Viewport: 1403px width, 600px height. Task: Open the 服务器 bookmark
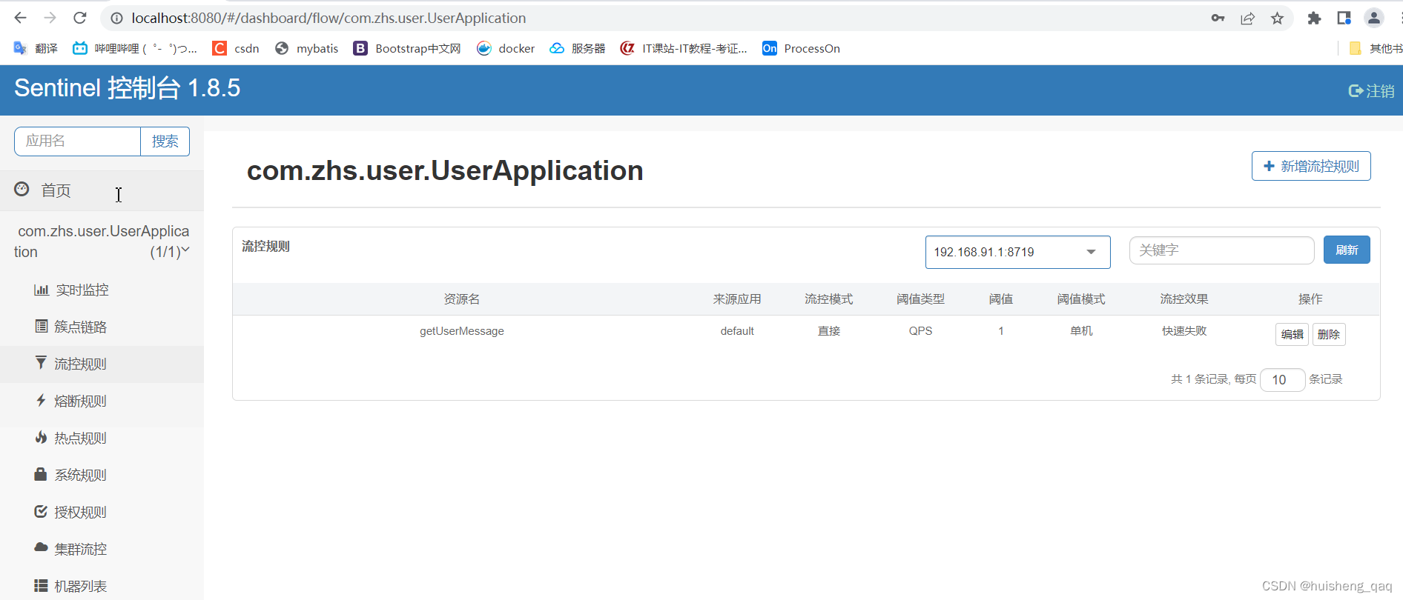[577, 48]
